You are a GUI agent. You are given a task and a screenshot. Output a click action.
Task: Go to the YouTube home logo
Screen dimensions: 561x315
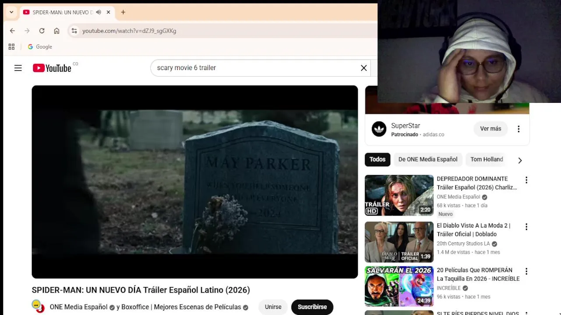(52, 68)
